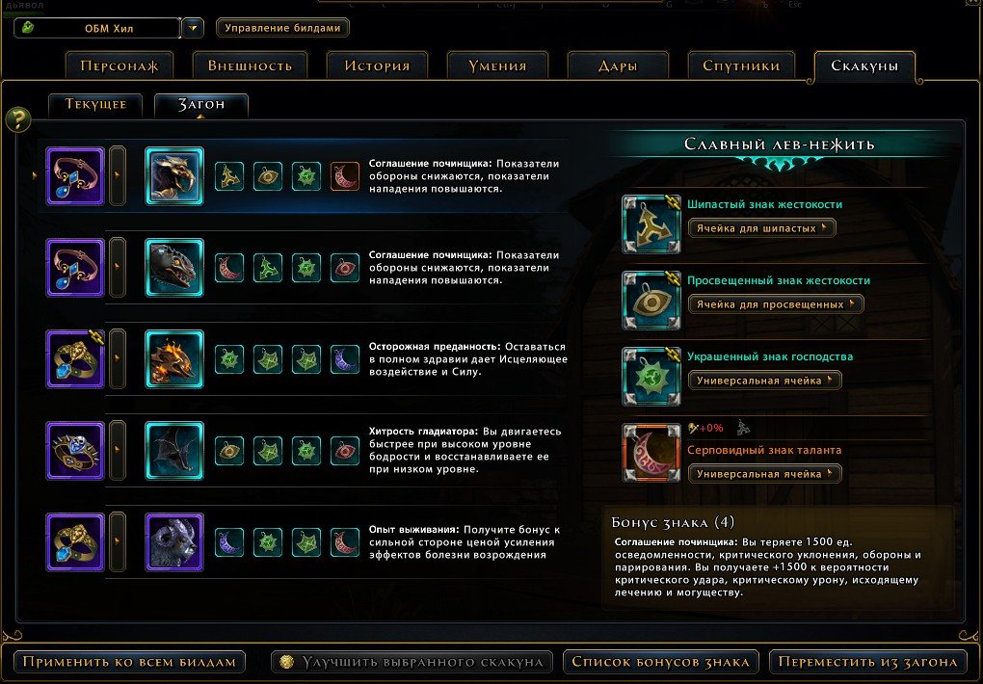This screenshot has height=684, width=983.
Task: Click the Серповидный знак таланта crescent insignia
Action: click(x=651, y=453)
